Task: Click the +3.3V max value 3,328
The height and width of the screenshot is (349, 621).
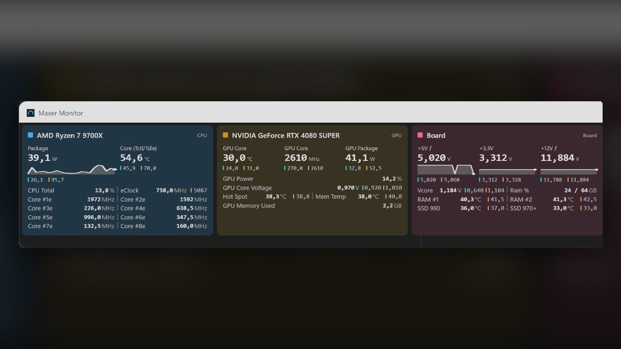Action: point(511,180)
